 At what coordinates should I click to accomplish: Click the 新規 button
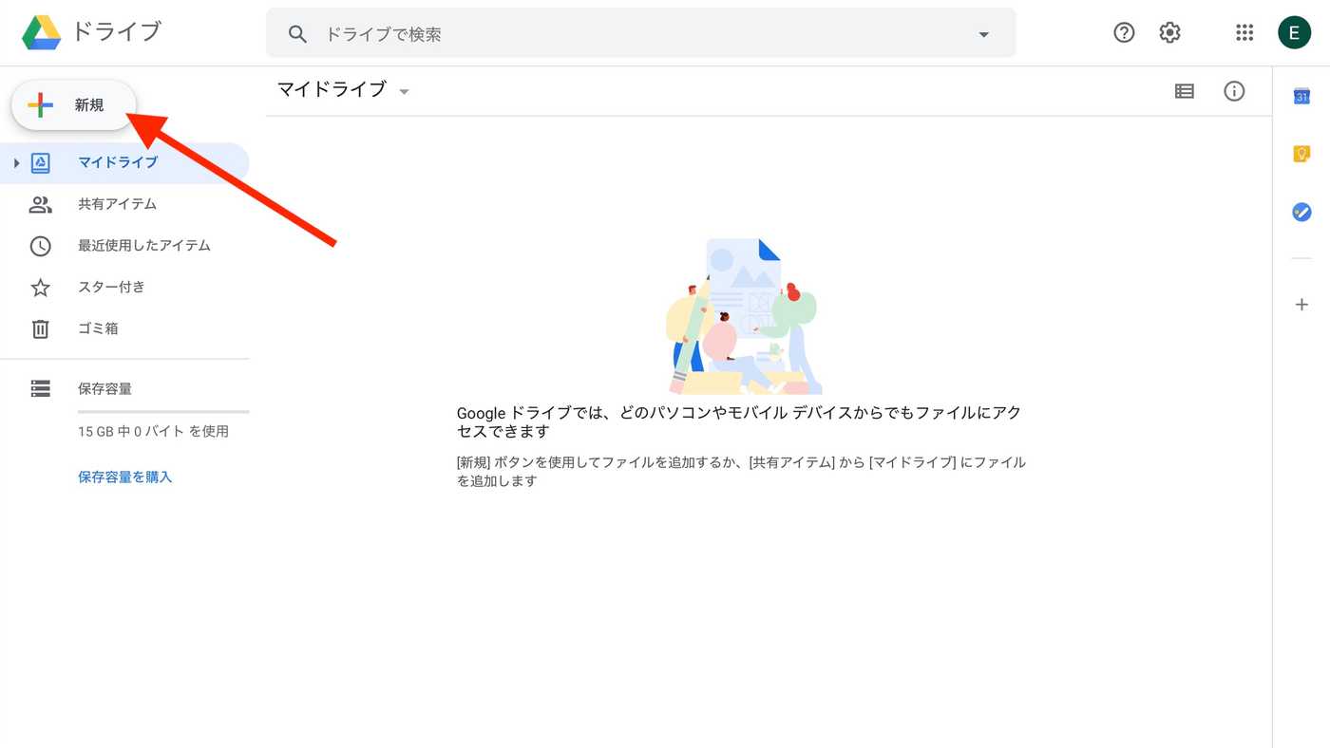73,105
